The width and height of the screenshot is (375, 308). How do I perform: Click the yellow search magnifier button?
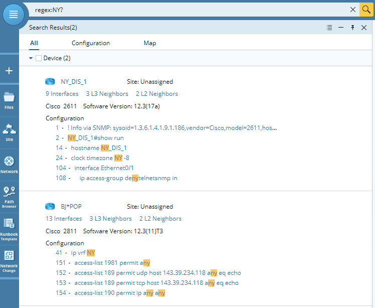(x=366, y=10)
